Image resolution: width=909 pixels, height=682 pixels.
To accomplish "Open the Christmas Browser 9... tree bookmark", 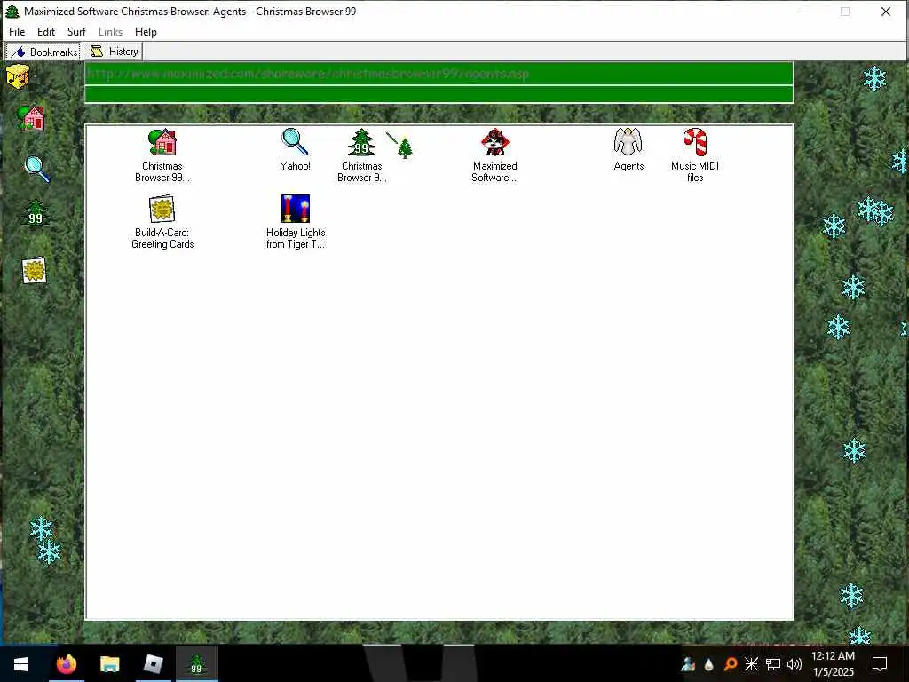I will pos(362,142).
